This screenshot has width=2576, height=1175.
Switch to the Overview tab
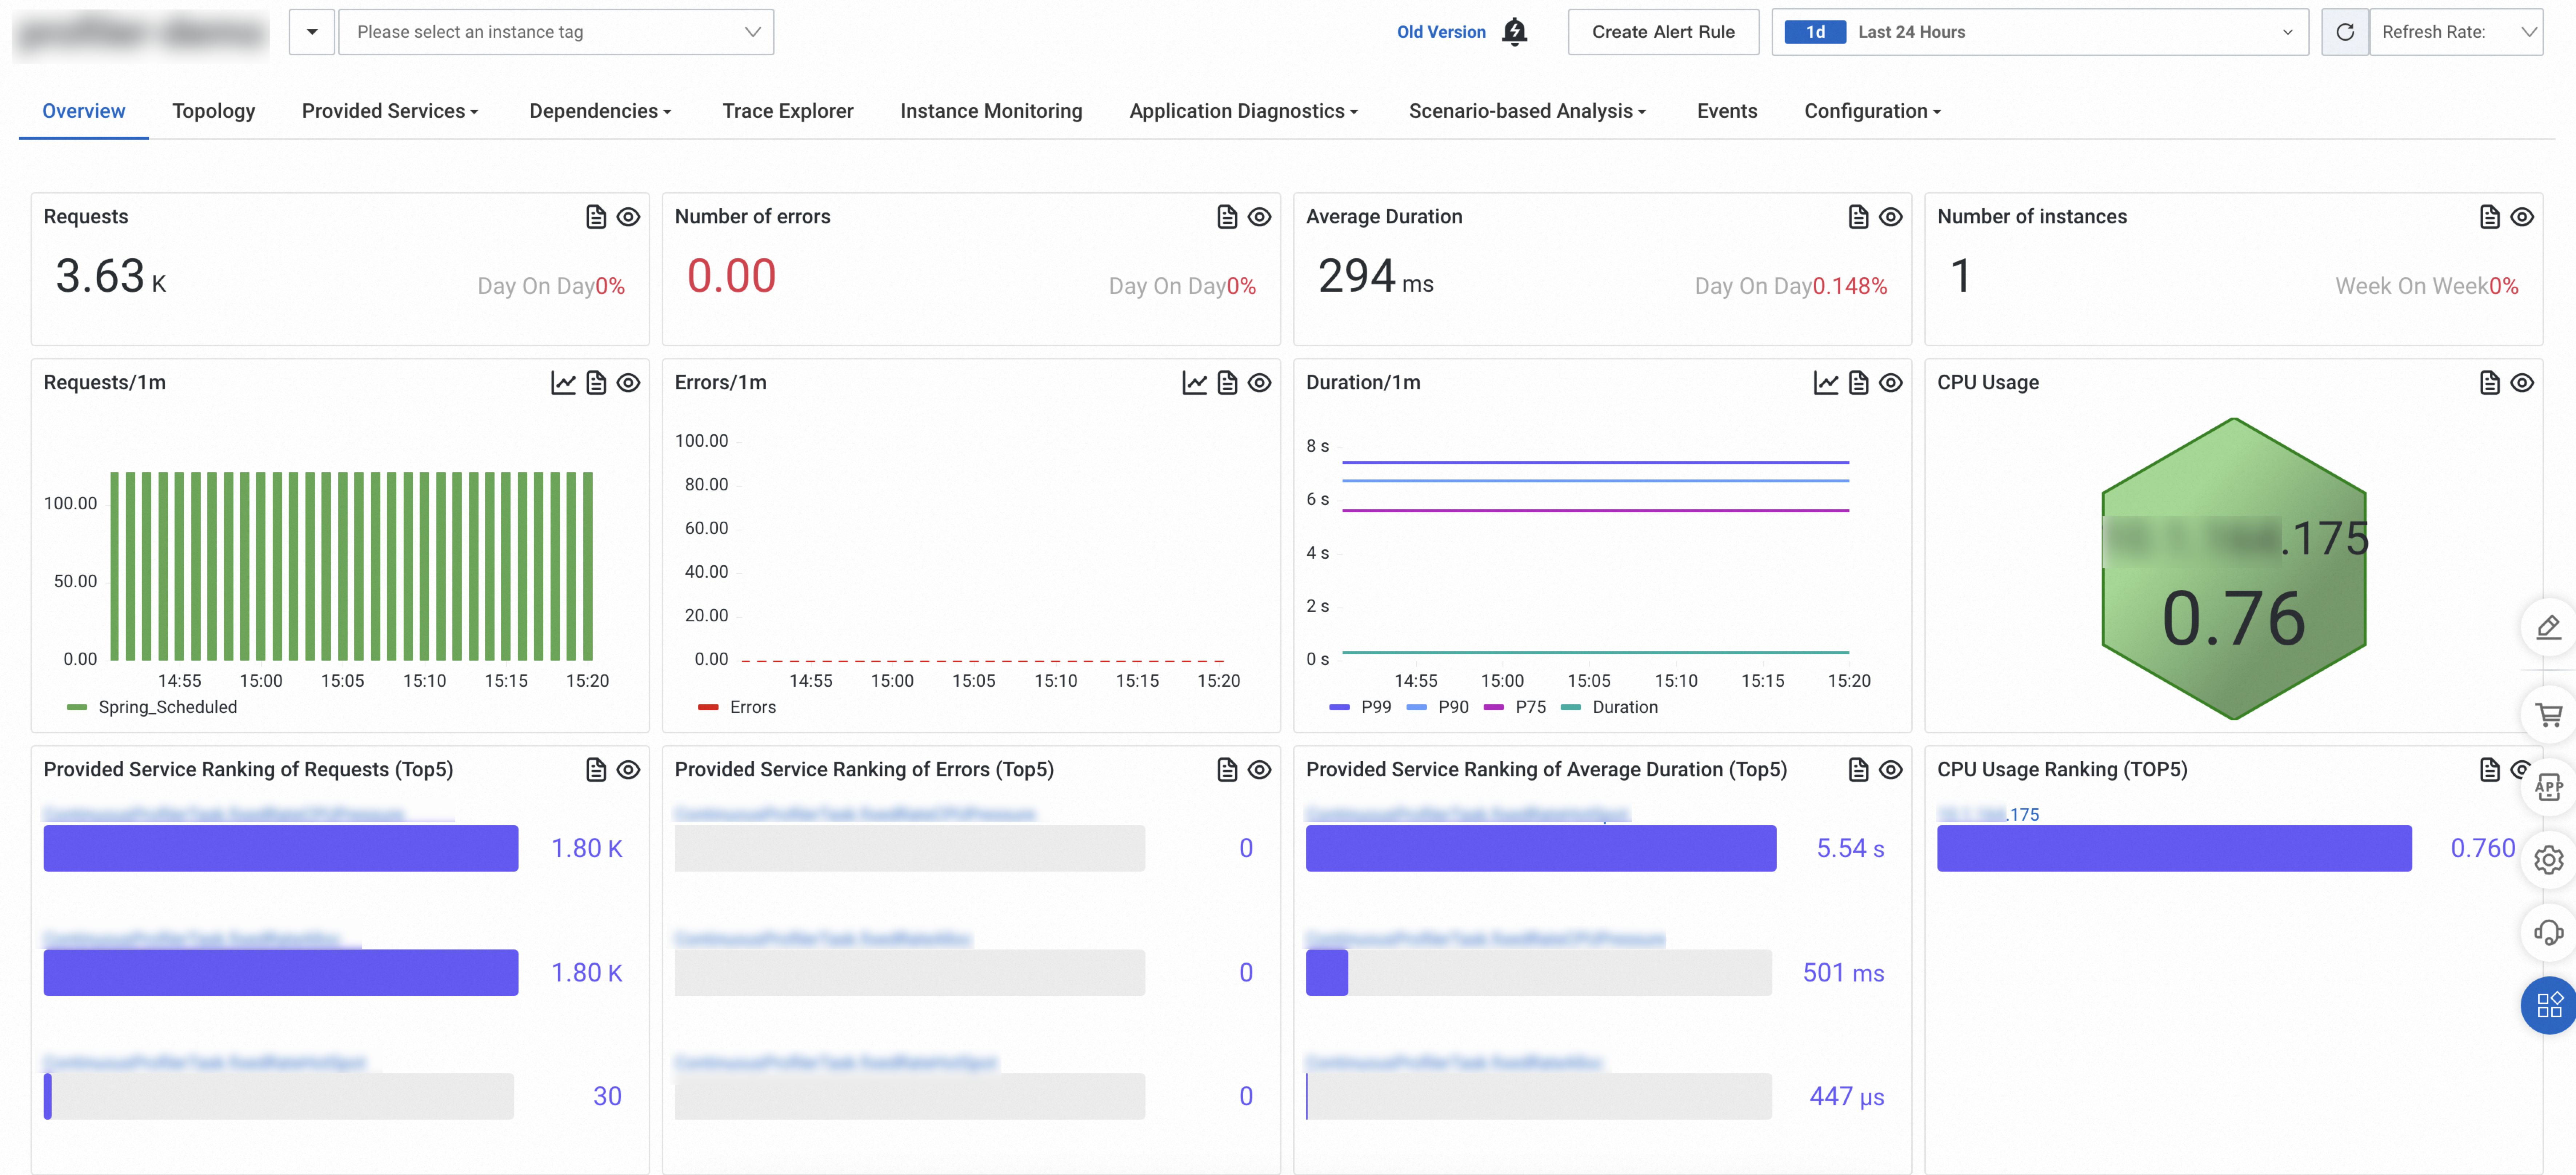[84, 111]
